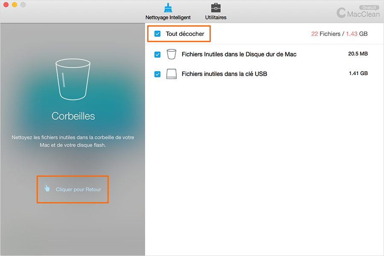Click the Gratuit badge
Screen dimensions: 384x256
pos(369,8)
